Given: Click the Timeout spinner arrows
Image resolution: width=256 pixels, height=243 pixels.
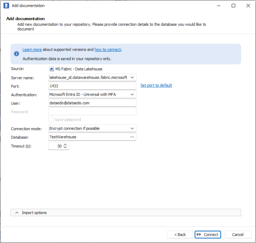Looking at the screenshot, I should click(65, 146).
